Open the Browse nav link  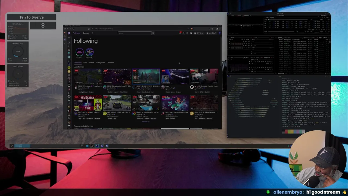pos(86,33)
